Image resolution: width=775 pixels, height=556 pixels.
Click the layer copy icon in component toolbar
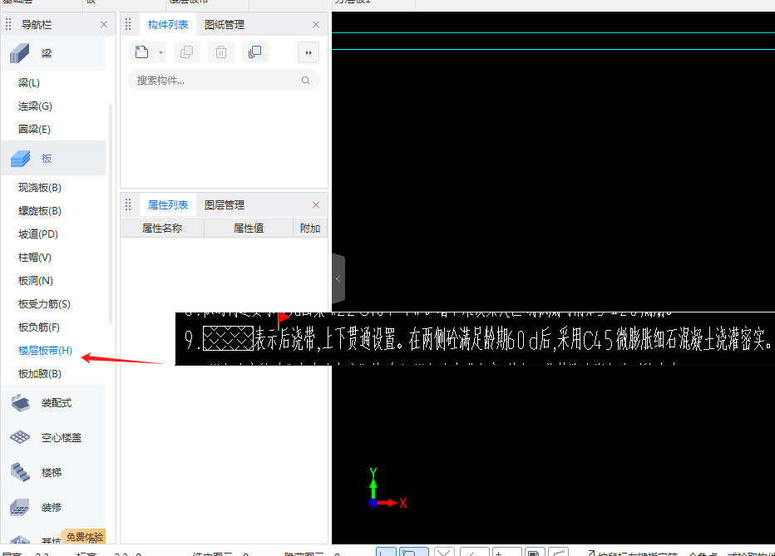(x=255, y=52)
